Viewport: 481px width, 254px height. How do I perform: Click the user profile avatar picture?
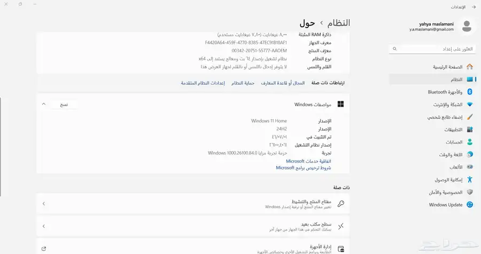pos(467,26)
